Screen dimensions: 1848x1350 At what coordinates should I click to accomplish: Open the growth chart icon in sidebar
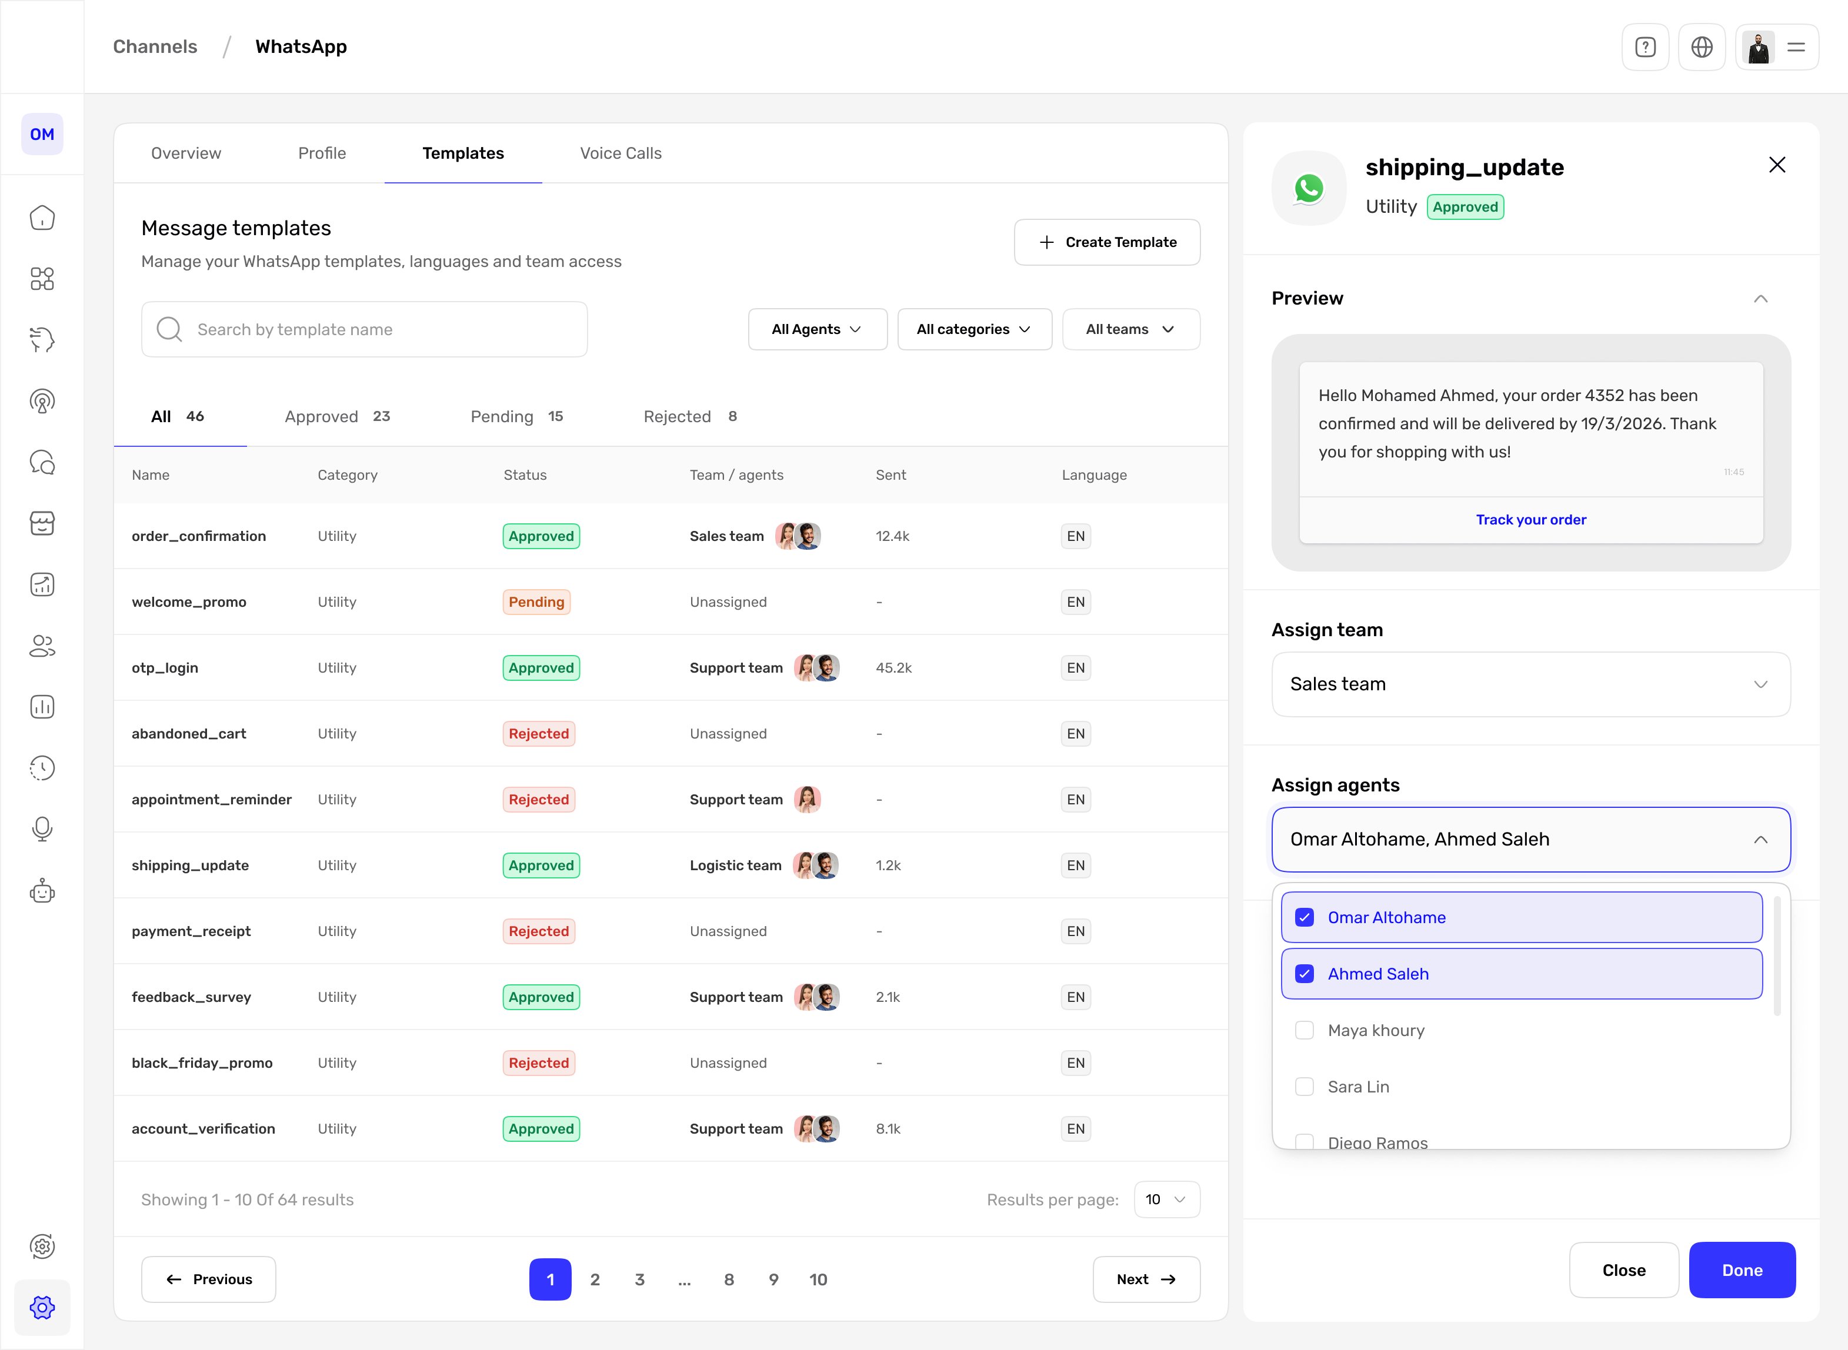(x=42, y=584)
